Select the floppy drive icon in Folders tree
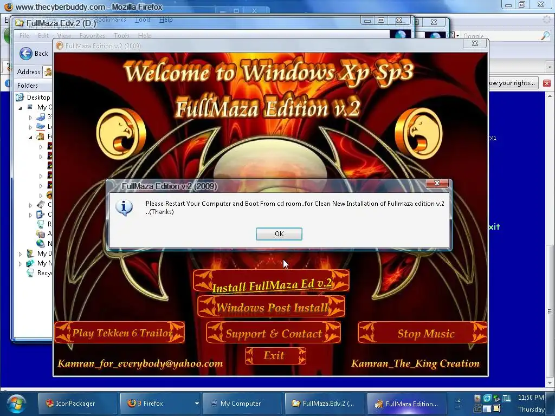555x416 pixels. click(41, 117)
